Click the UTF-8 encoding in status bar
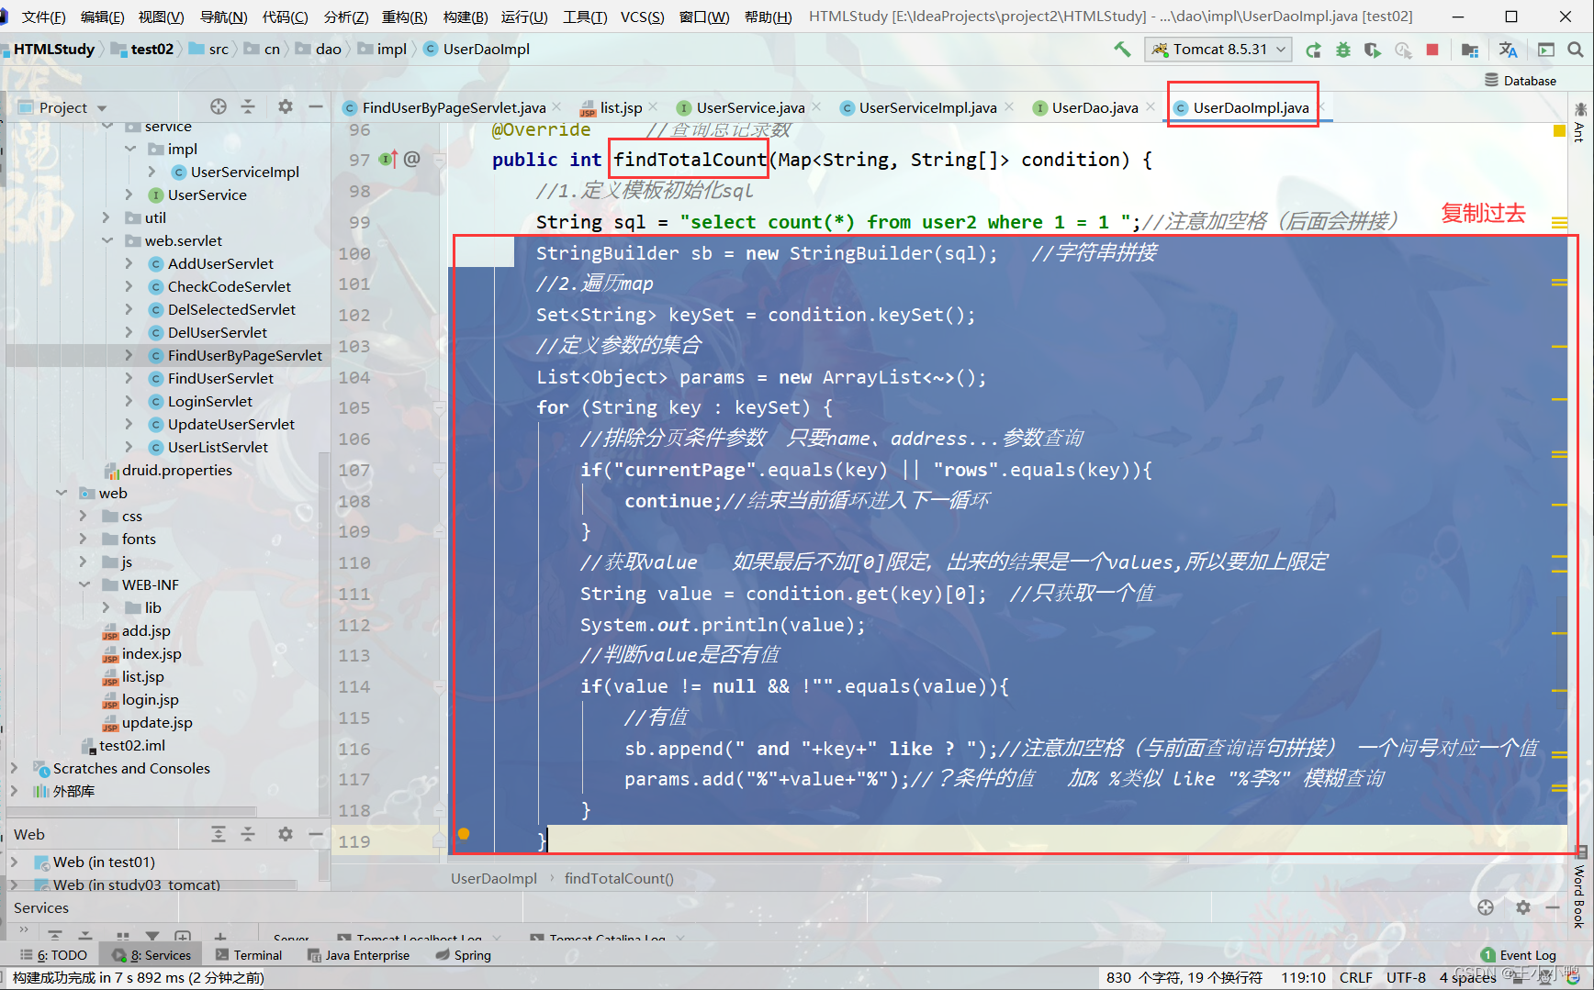The height and width of the screenshot is (990, 1594). coord(1405,977)
